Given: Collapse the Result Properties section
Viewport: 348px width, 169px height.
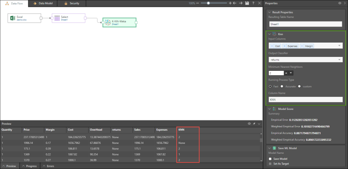Looking at the screenshot, I should tap(270, 13).
